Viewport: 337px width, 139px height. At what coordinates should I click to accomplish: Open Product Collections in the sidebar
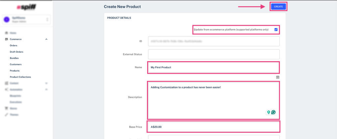[x=20, y=77]
